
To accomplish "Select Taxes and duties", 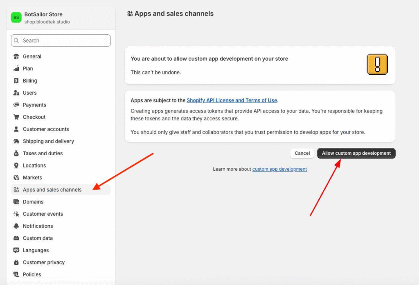I will click(61, 153).
